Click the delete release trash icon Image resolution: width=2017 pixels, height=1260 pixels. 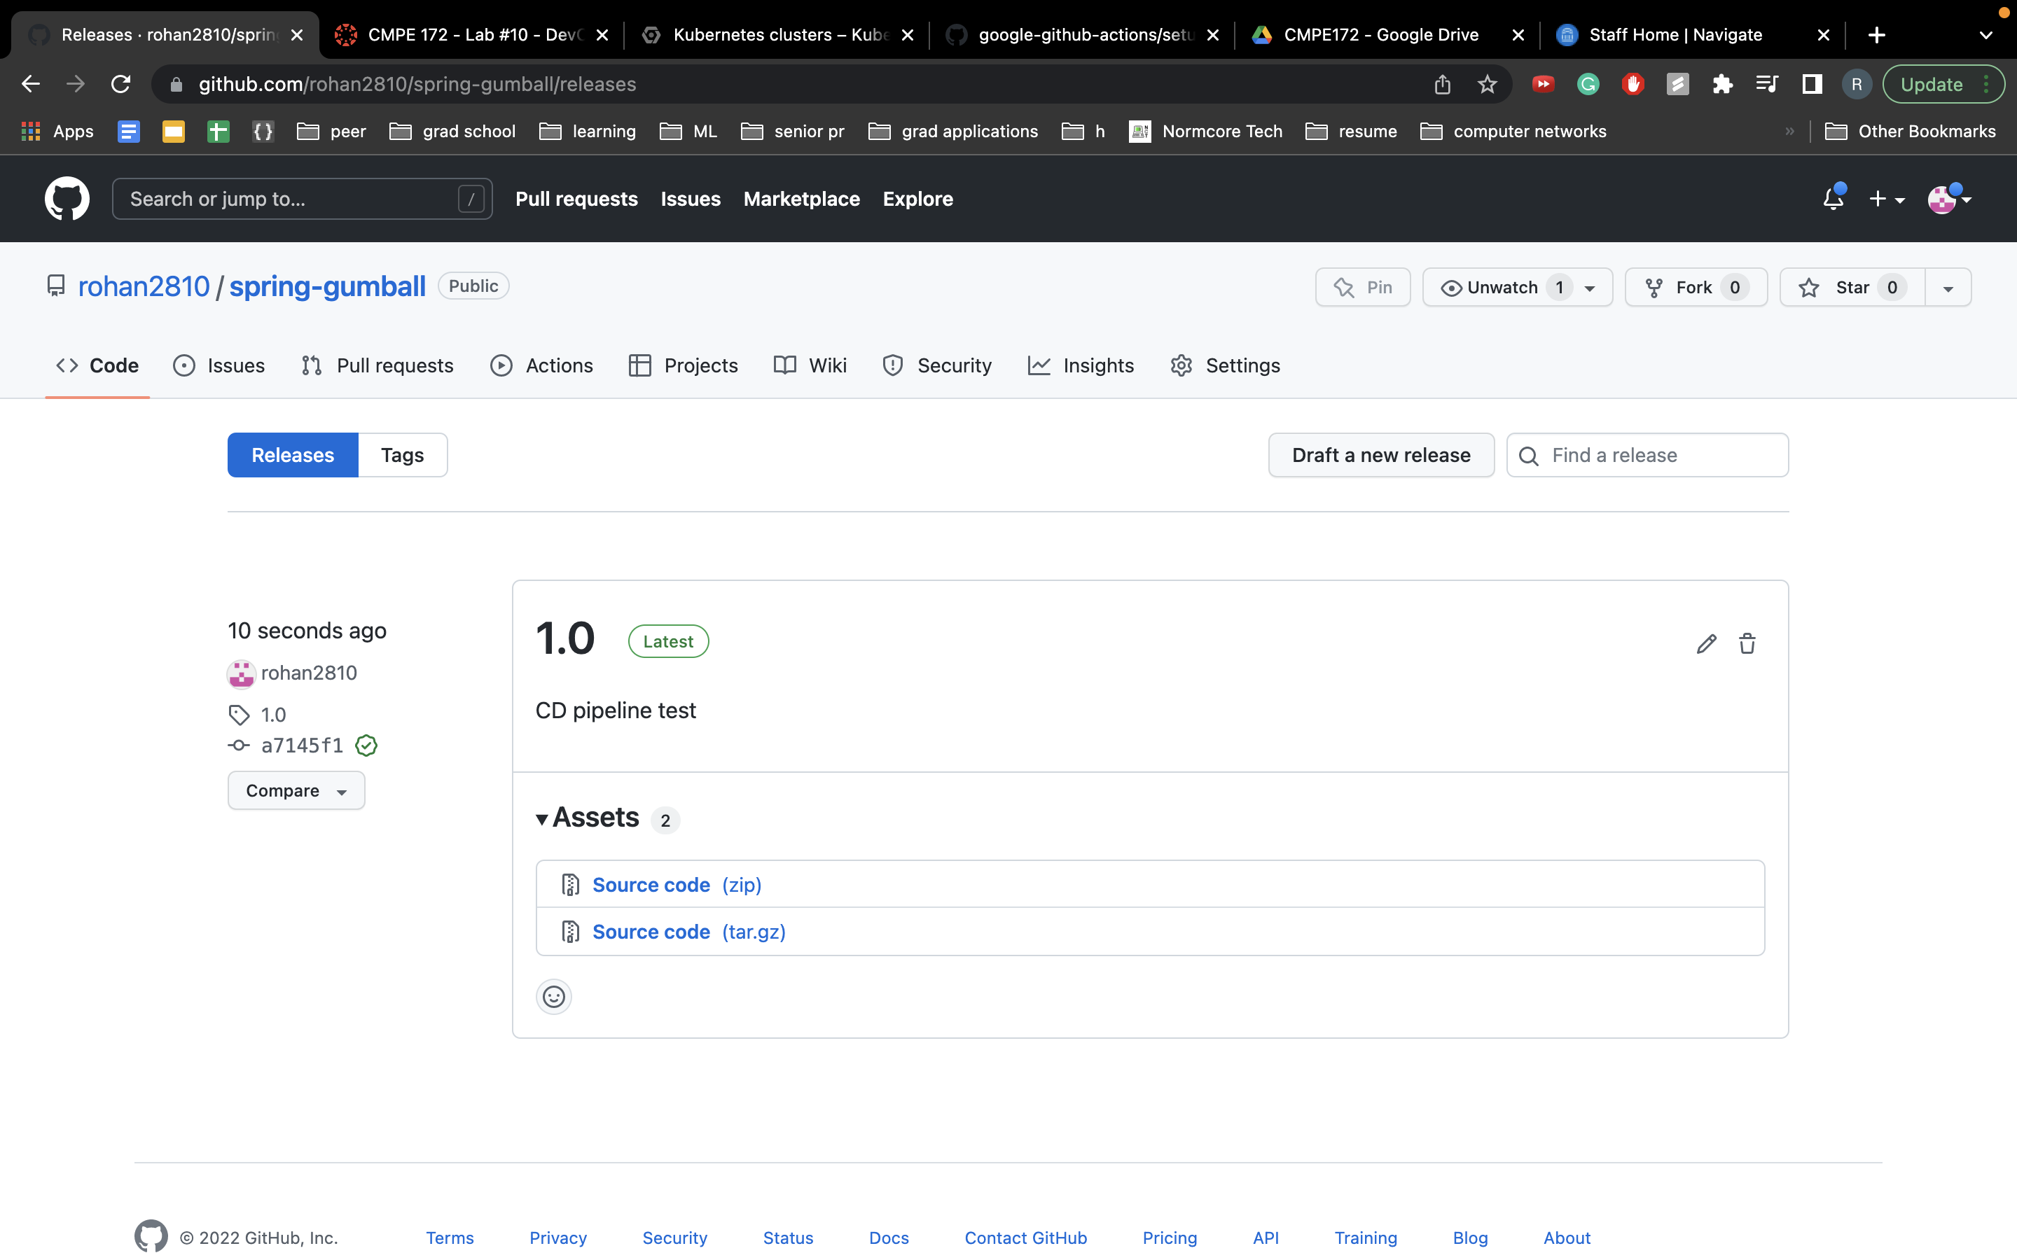point(1747,643)
